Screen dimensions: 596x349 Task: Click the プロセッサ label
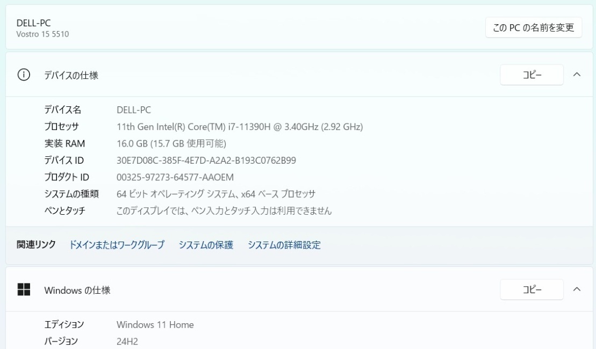coord(62,127)
